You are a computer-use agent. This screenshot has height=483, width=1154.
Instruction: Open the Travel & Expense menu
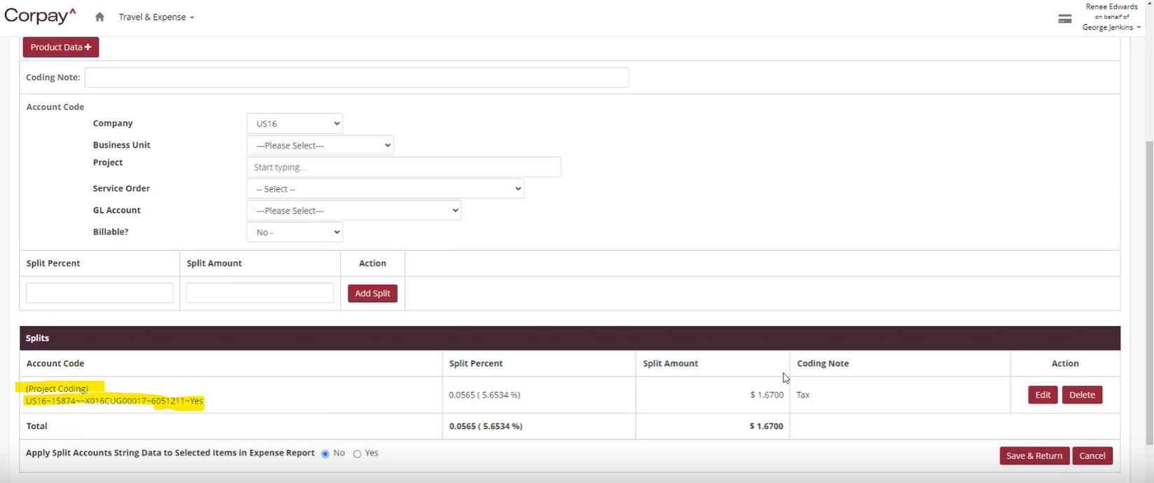click(x=156, y=17)
